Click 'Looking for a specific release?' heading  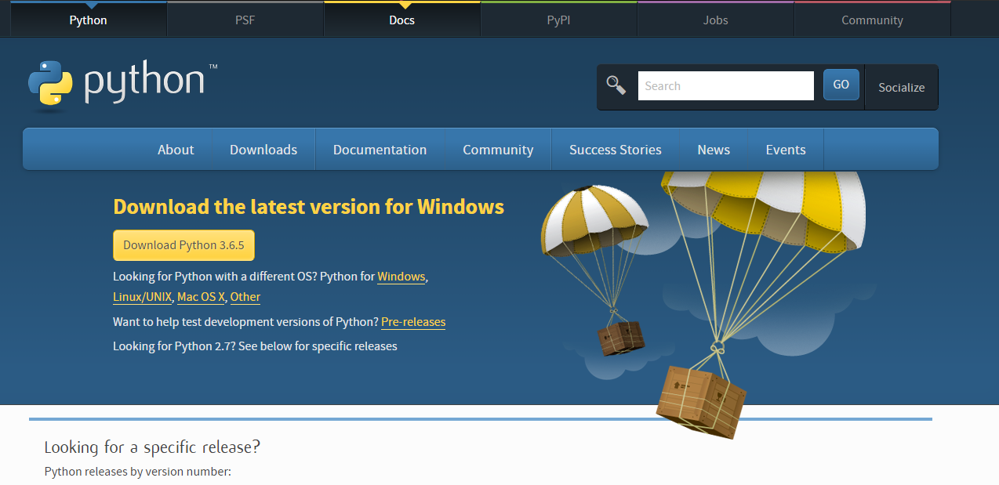coord(152,447)
